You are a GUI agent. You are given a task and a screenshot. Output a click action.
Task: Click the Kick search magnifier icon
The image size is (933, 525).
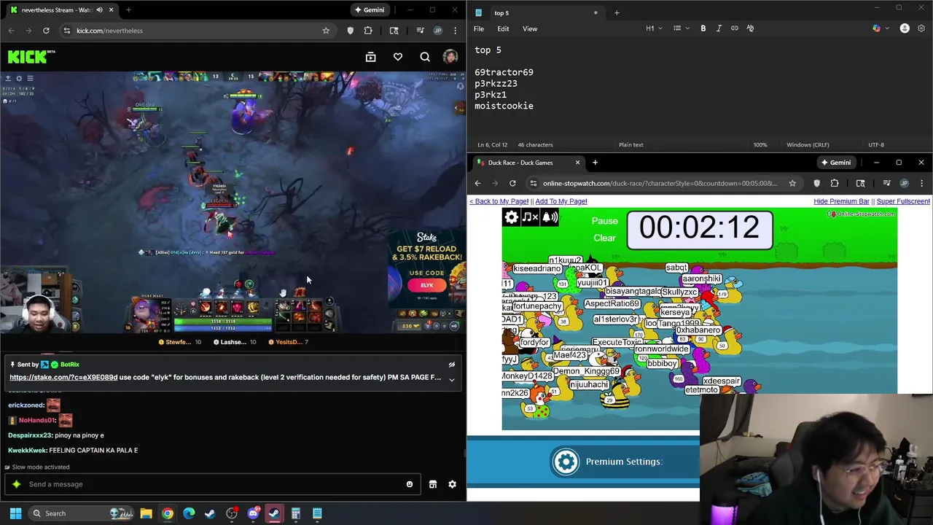click(x=425, y=57)
